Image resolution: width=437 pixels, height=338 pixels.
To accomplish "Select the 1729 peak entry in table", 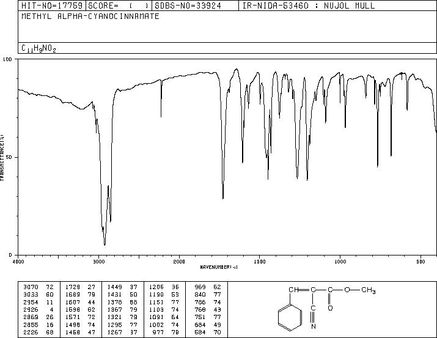I will [81, 287].
